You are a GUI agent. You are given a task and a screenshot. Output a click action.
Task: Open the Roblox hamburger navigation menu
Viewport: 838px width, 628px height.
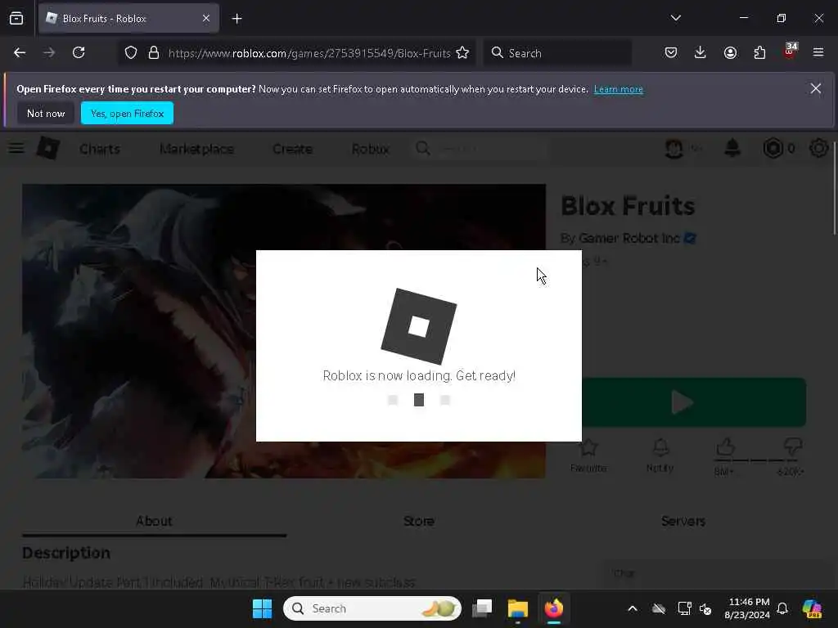(16, 148)
